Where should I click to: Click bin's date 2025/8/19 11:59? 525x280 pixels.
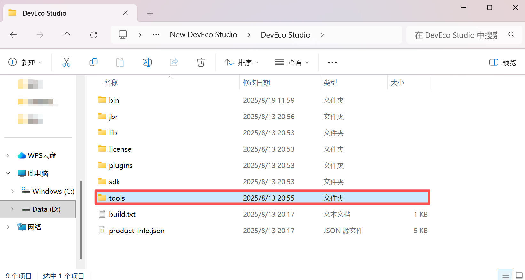pyautogui.click(x=269, y=100)
